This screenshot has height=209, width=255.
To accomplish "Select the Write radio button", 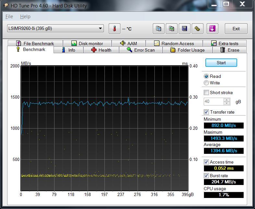I will [x=206, y=83].
